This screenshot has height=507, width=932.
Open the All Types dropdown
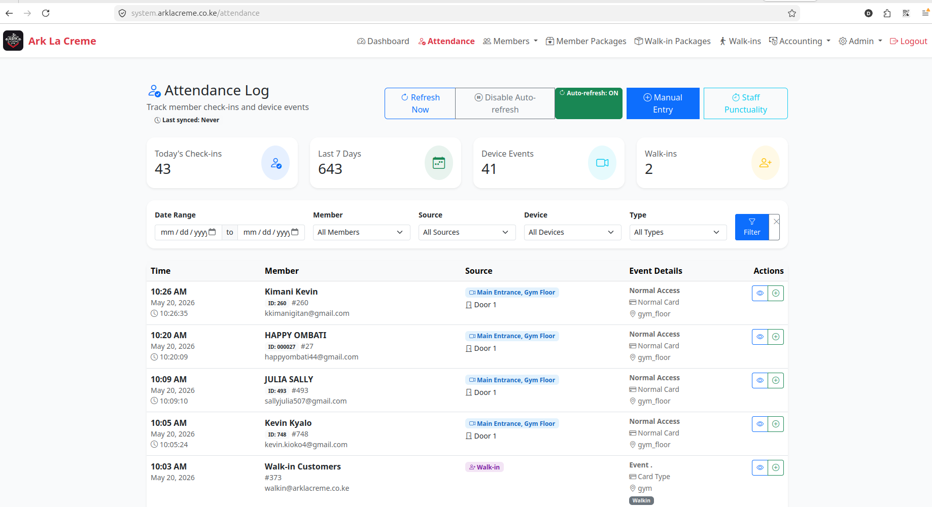678,232
